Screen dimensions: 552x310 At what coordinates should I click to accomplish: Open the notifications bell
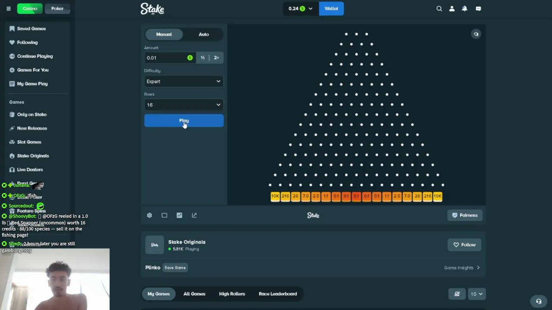[464, 9]
